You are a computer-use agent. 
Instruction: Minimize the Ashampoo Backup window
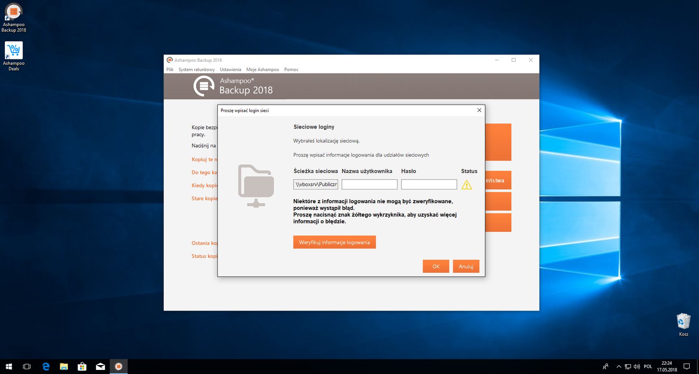[x=497, y=60]
